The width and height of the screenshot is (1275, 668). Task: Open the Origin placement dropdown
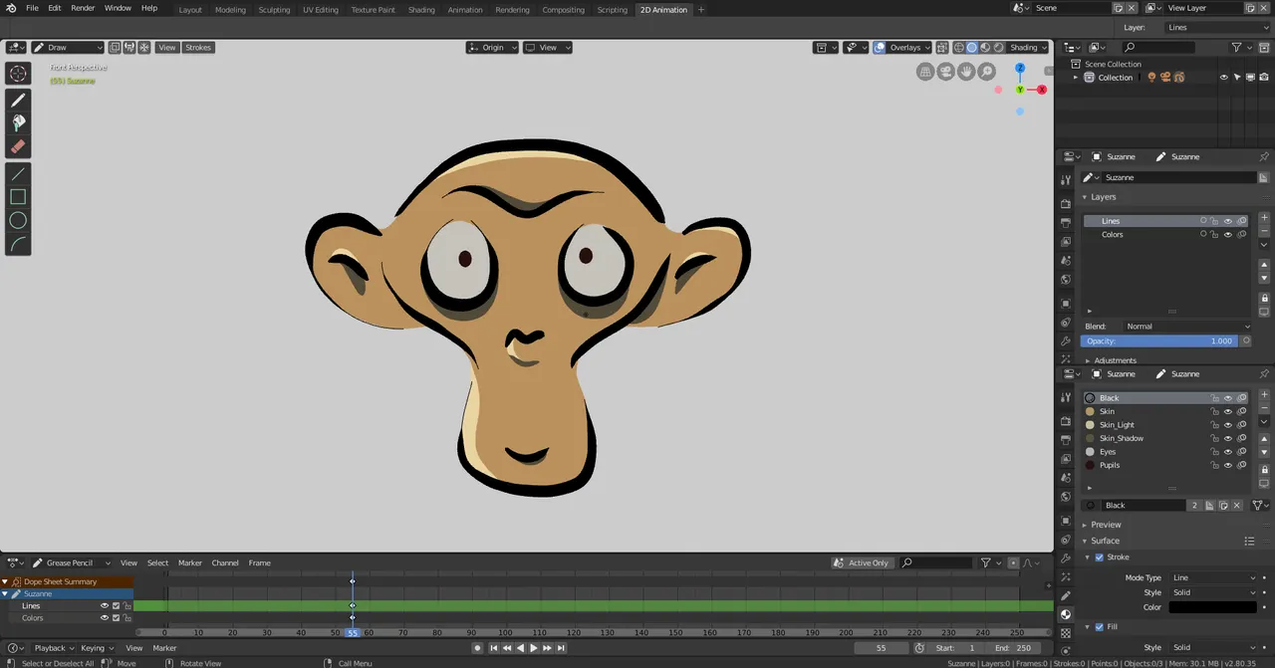pyautogui.click(x=492, y=48)
